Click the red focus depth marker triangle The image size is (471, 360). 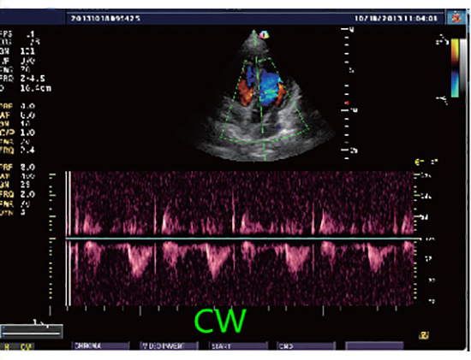[347, 103]
